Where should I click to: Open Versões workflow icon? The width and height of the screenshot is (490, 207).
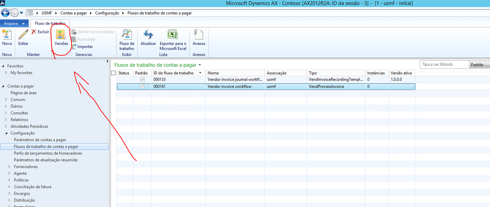[60, 35]
